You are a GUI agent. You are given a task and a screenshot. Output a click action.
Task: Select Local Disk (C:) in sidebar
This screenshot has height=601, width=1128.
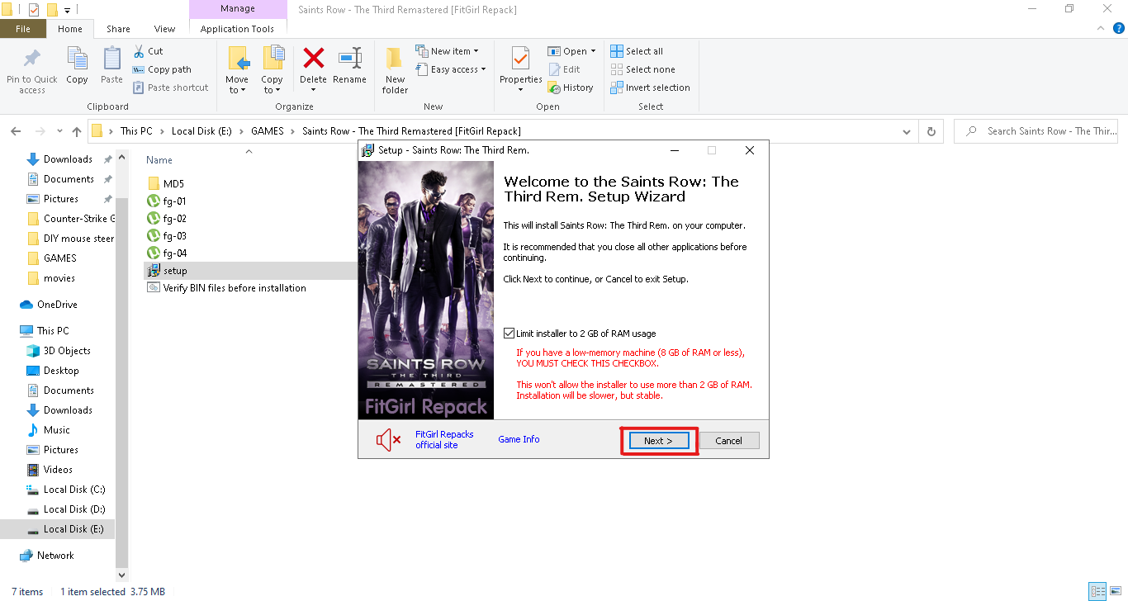tap(65, 490)
